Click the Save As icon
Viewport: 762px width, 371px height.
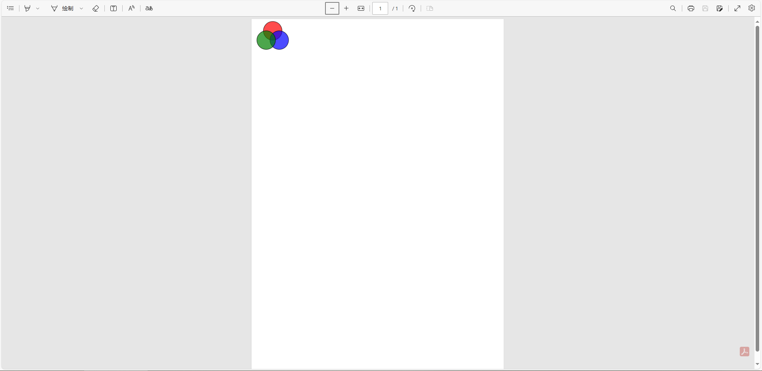(x=720, y=8)
